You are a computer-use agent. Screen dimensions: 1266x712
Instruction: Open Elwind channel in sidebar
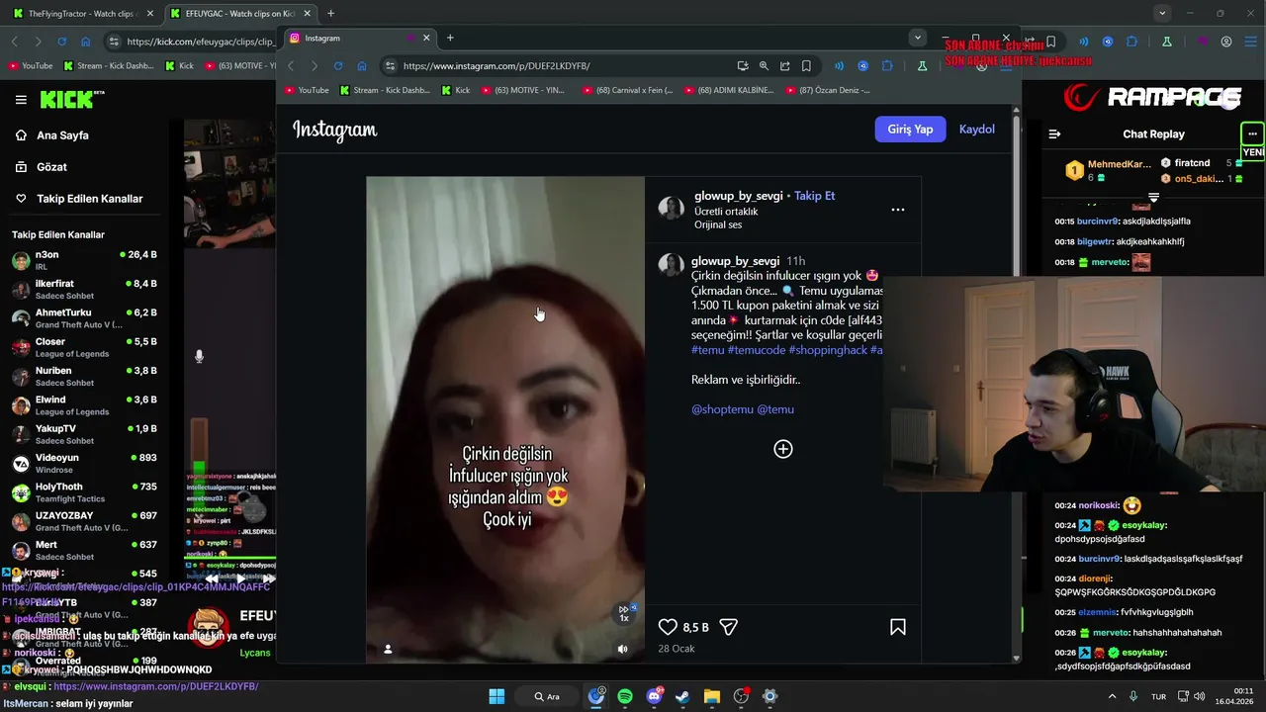pyautogui.click(x=83, y=405)
